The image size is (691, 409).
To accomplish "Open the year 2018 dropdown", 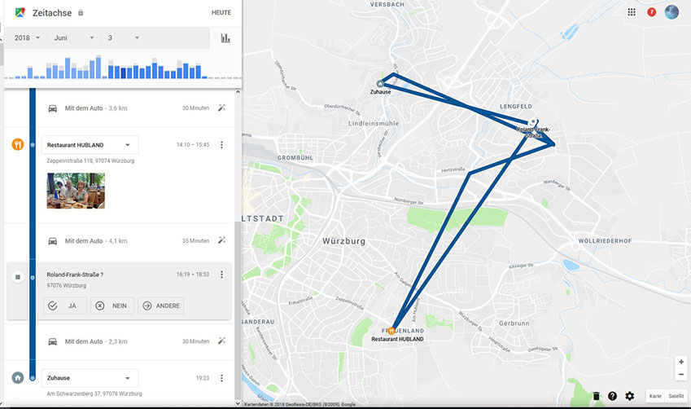I will [x=27, y=38].
